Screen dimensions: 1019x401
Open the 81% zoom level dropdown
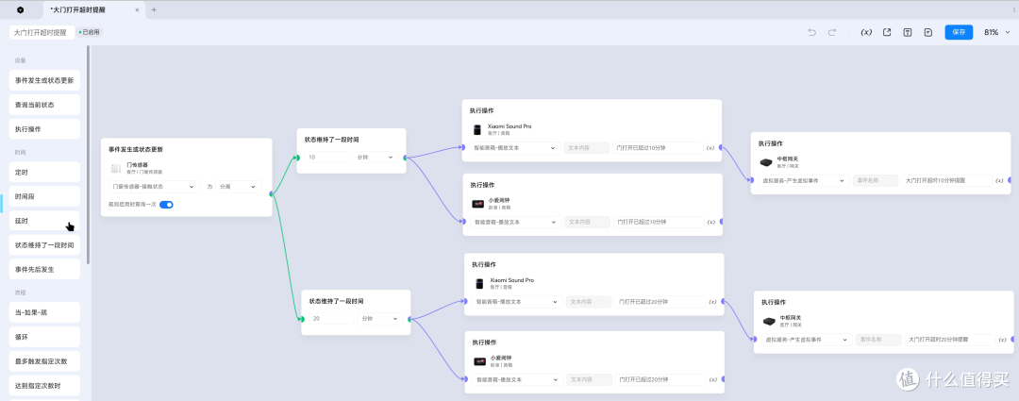996,32
